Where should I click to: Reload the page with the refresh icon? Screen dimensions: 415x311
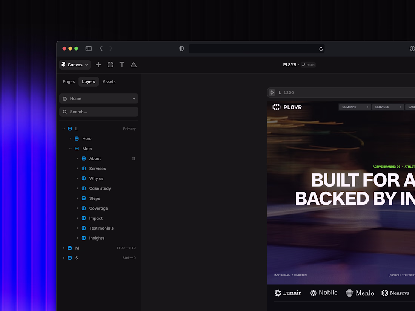tap(321, 49)
